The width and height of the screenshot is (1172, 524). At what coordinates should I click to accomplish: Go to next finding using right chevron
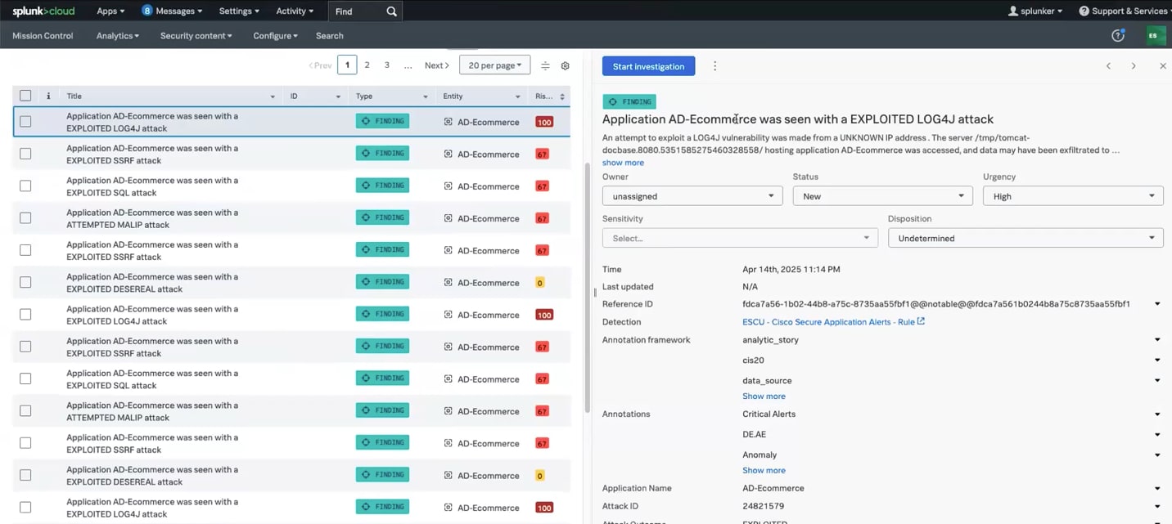1134,66
